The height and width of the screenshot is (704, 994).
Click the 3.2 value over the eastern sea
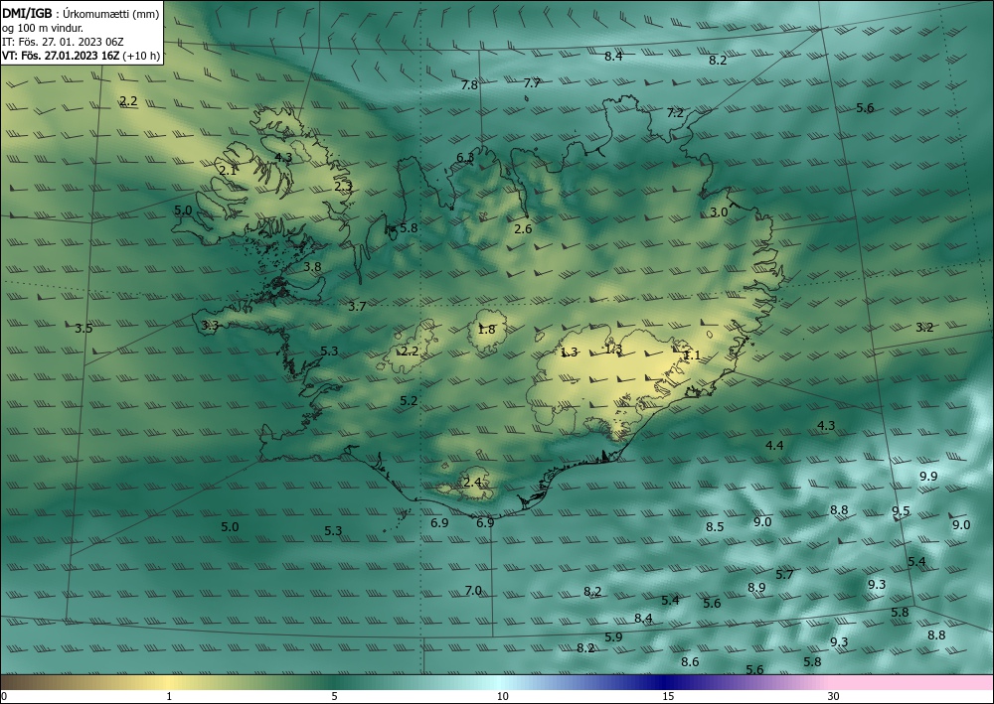coord(924,328)
